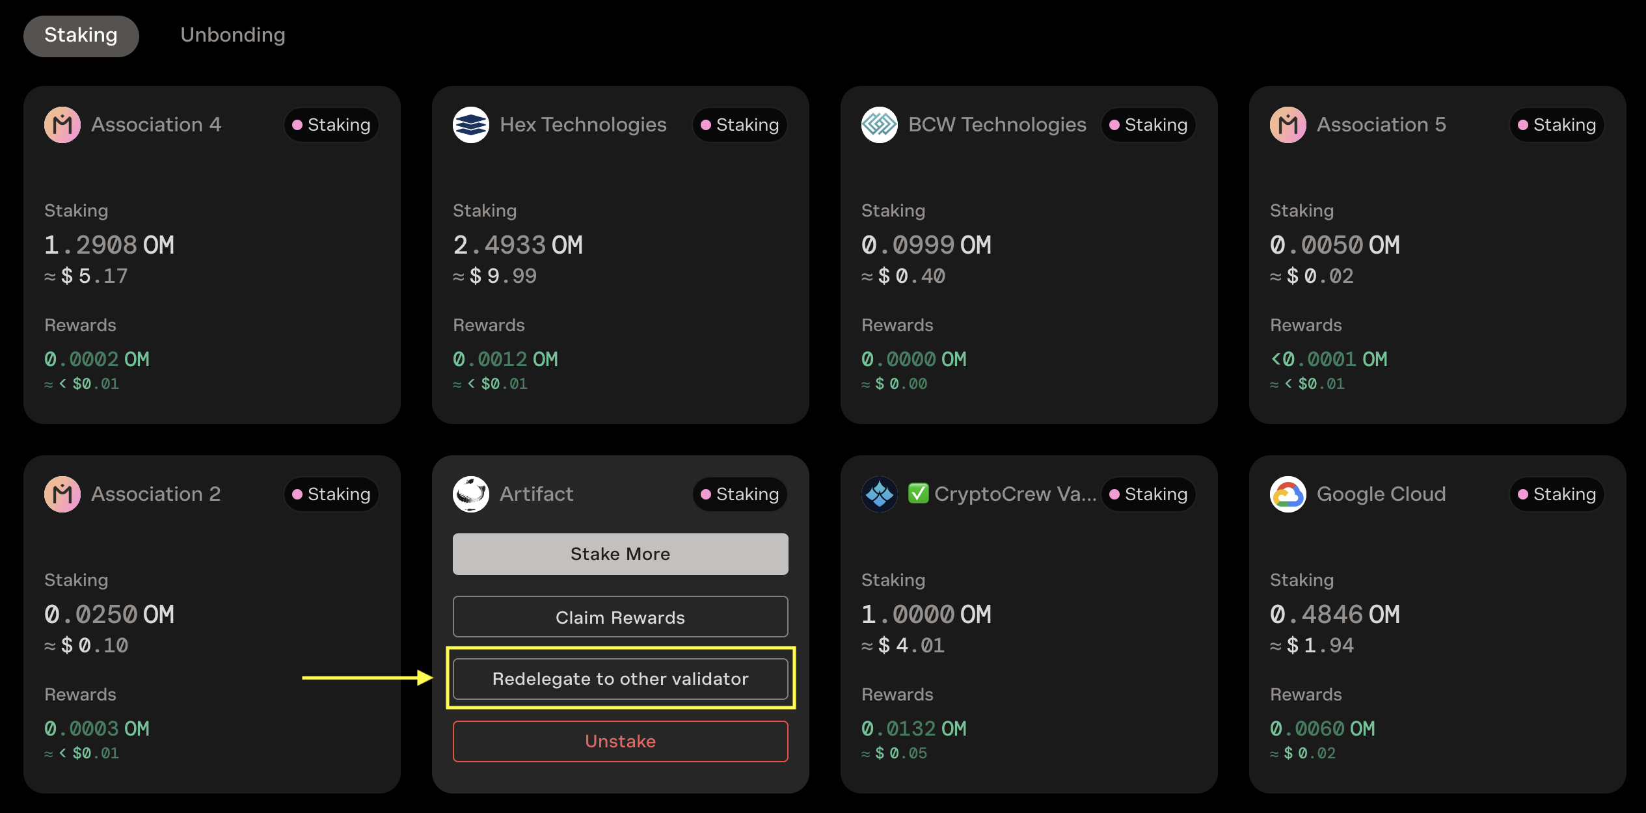Click the Association 4 validator logo
Screen dimensions: 1646x813
click(62, 125)
